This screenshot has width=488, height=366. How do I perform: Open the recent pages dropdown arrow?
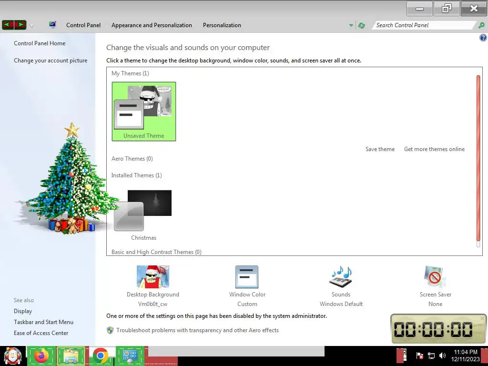click(31, 26)
